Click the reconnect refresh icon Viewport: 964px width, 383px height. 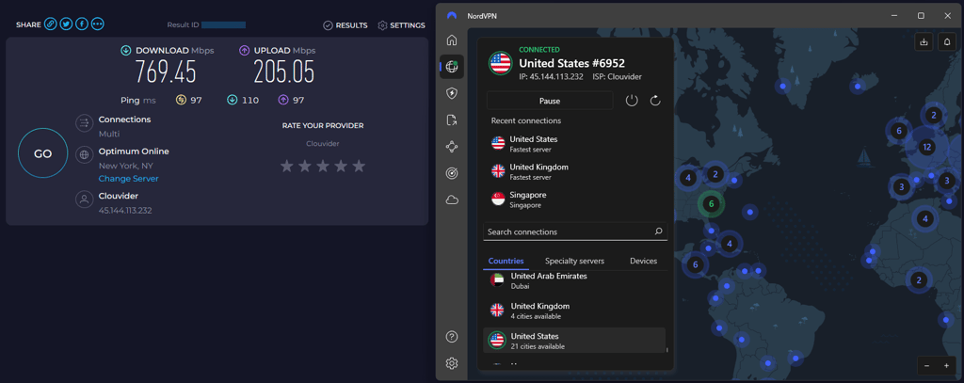[x=655, y=100]
